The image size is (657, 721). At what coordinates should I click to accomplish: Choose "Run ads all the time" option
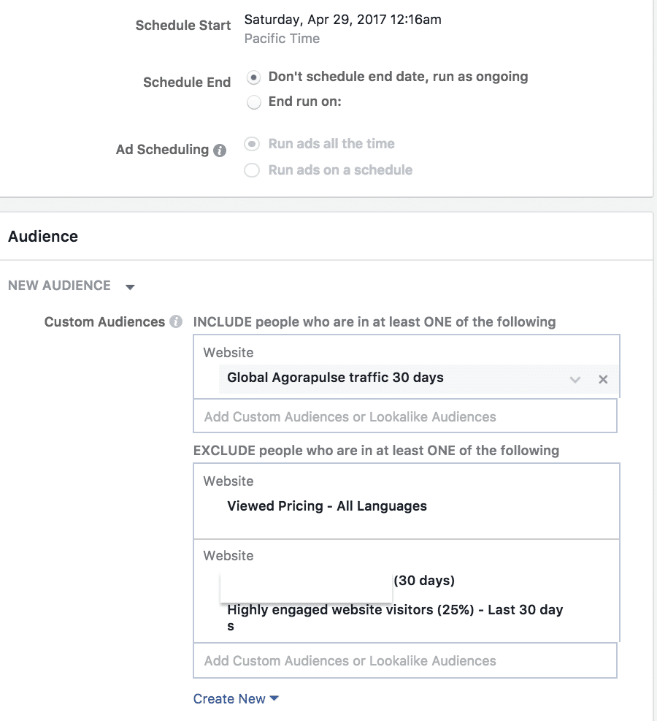(x=252, y=144)
